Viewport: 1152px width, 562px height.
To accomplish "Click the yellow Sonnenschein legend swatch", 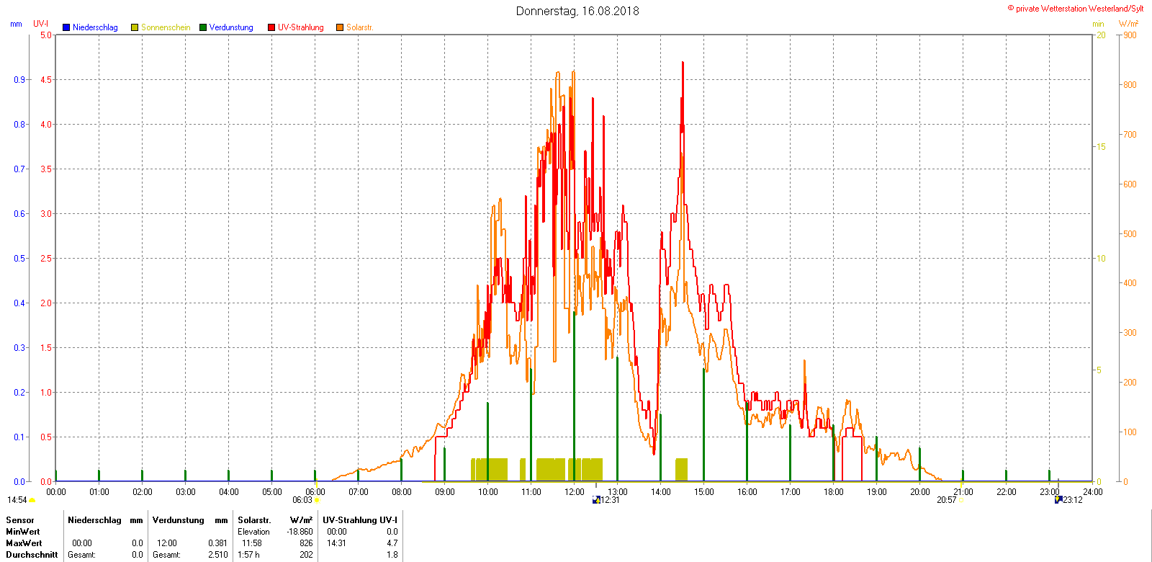I will click(x=135, y=27).
